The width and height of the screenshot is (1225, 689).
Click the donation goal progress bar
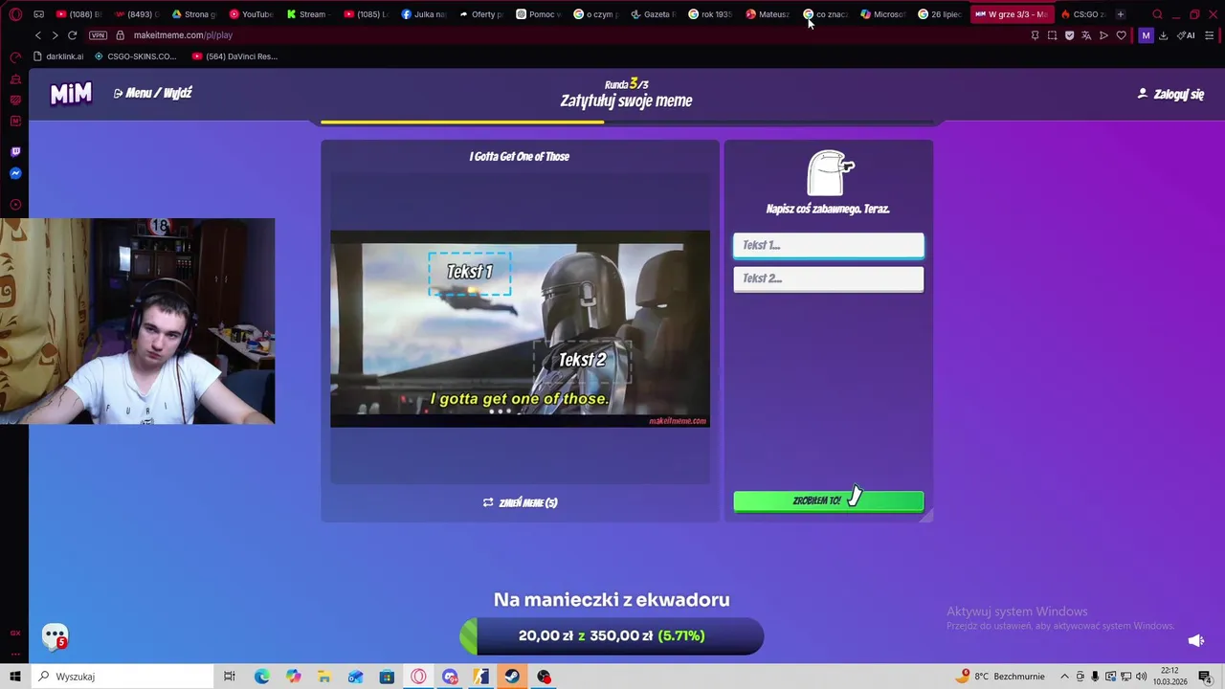(612, 635)
